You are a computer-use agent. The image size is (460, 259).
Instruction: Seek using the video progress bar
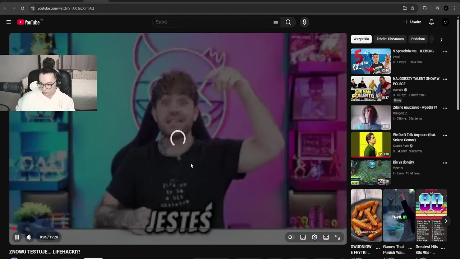coord(178,229)
